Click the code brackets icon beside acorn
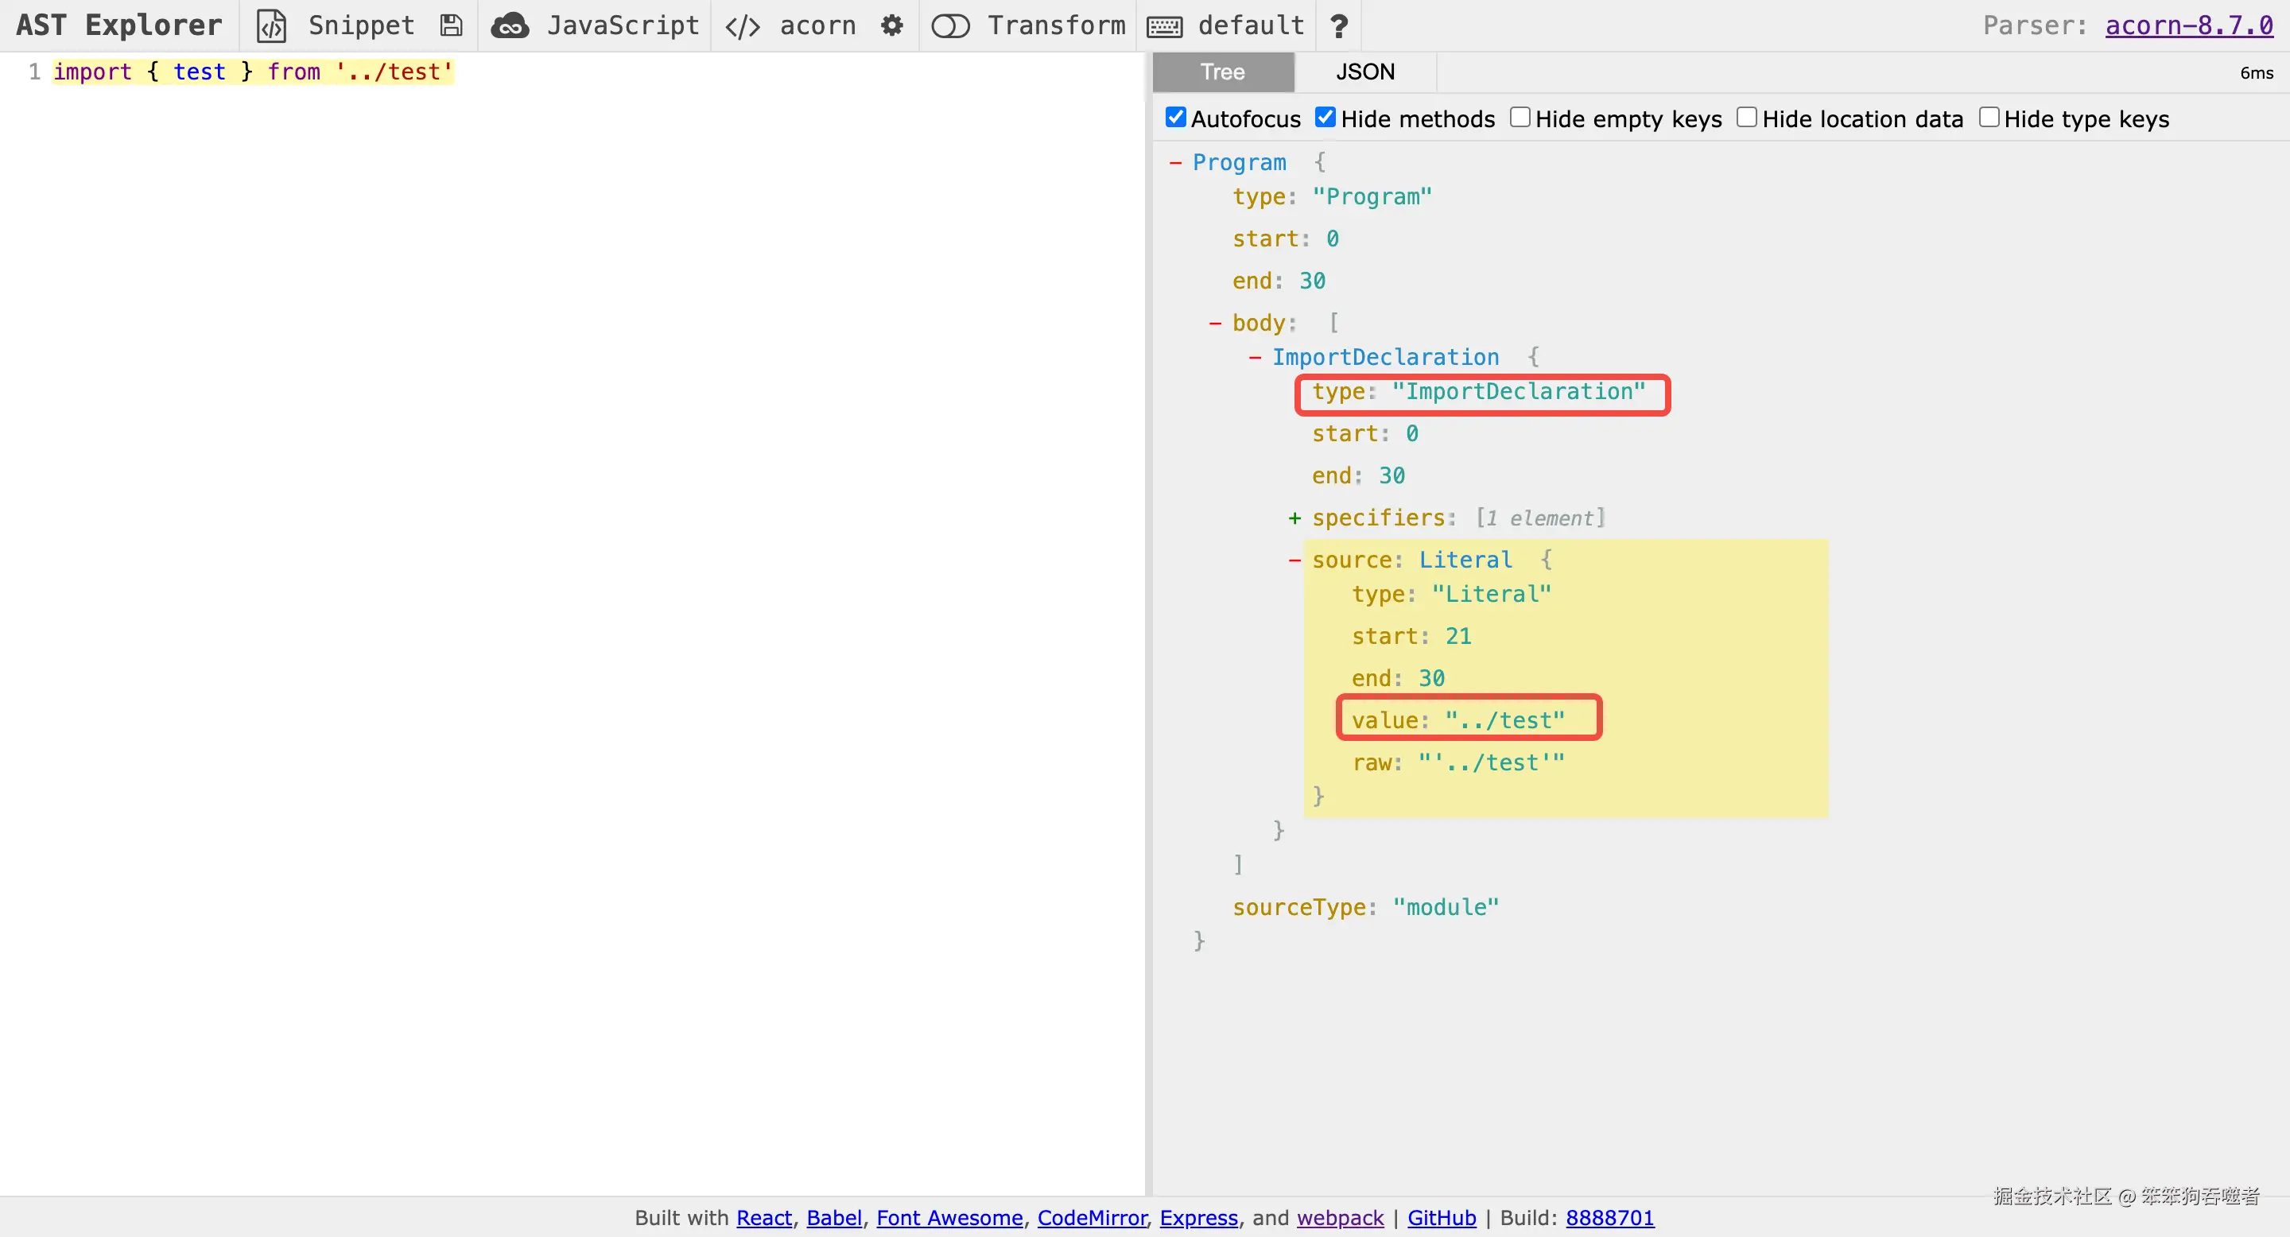The image size is (2290, 1237). pos(743,25)
